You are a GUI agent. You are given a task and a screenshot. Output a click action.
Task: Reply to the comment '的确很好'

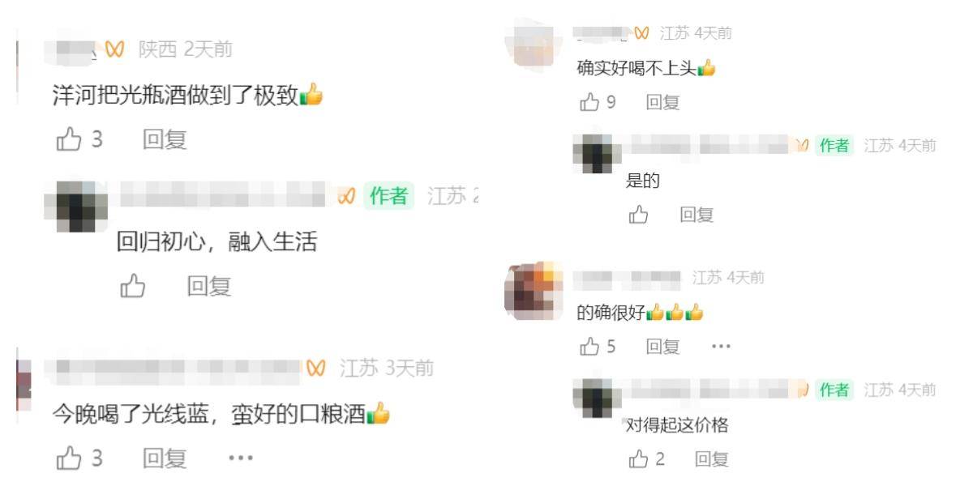662,347
